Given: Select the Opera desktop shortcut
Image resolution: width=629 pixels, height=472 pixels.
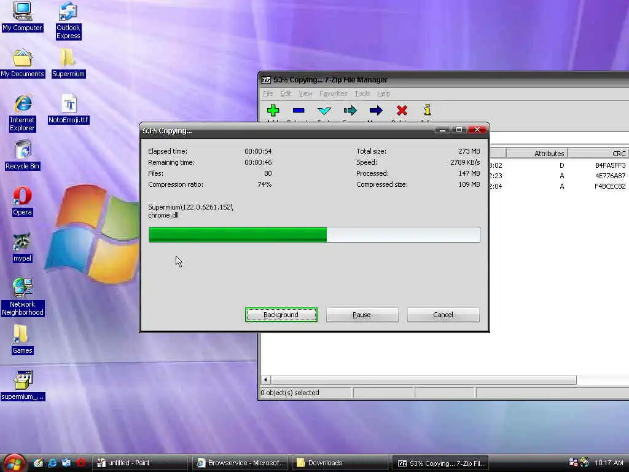Looking at the screenshot, I should [x=22, y=202].
